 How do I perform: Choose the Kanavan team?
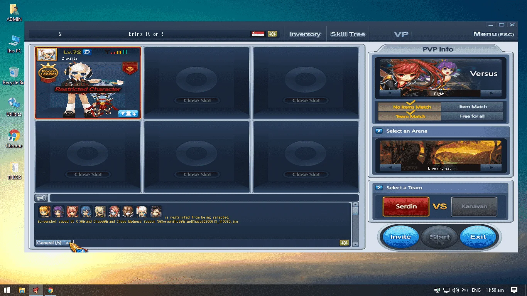474,206
